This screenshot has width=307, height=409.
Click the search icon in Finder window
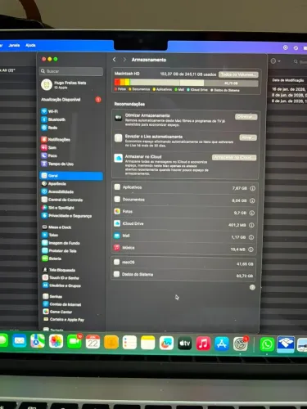coord(296,62)
